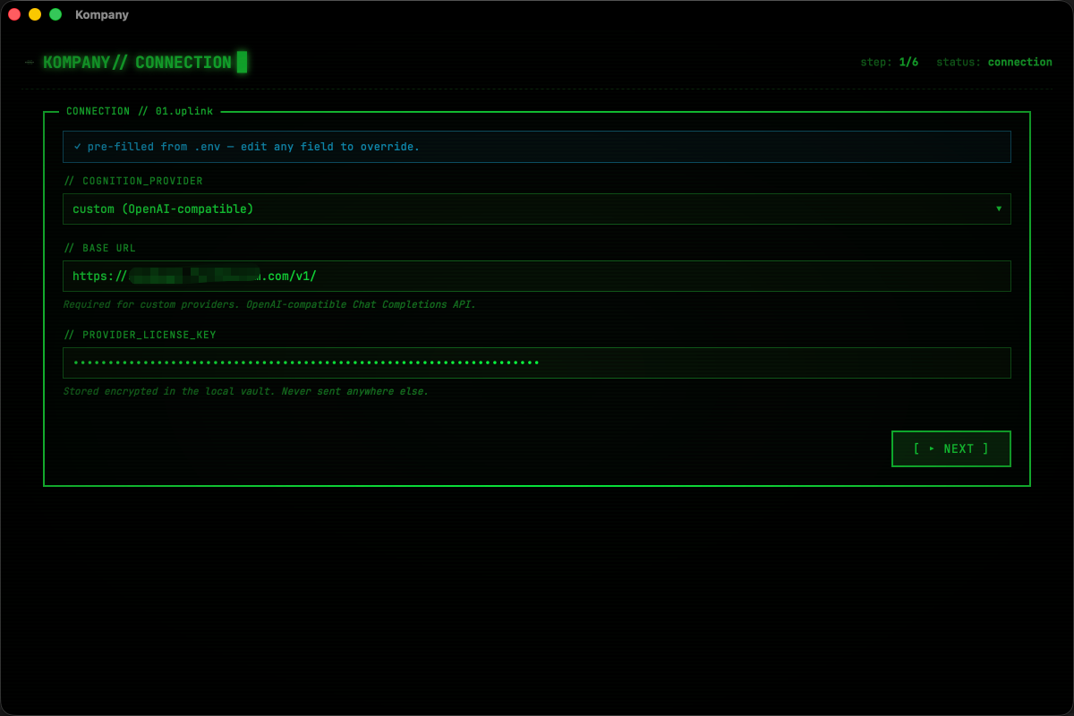Click 'Required for custom providers' hint text
Screen dimensions: 1074x716
(269, 304)
